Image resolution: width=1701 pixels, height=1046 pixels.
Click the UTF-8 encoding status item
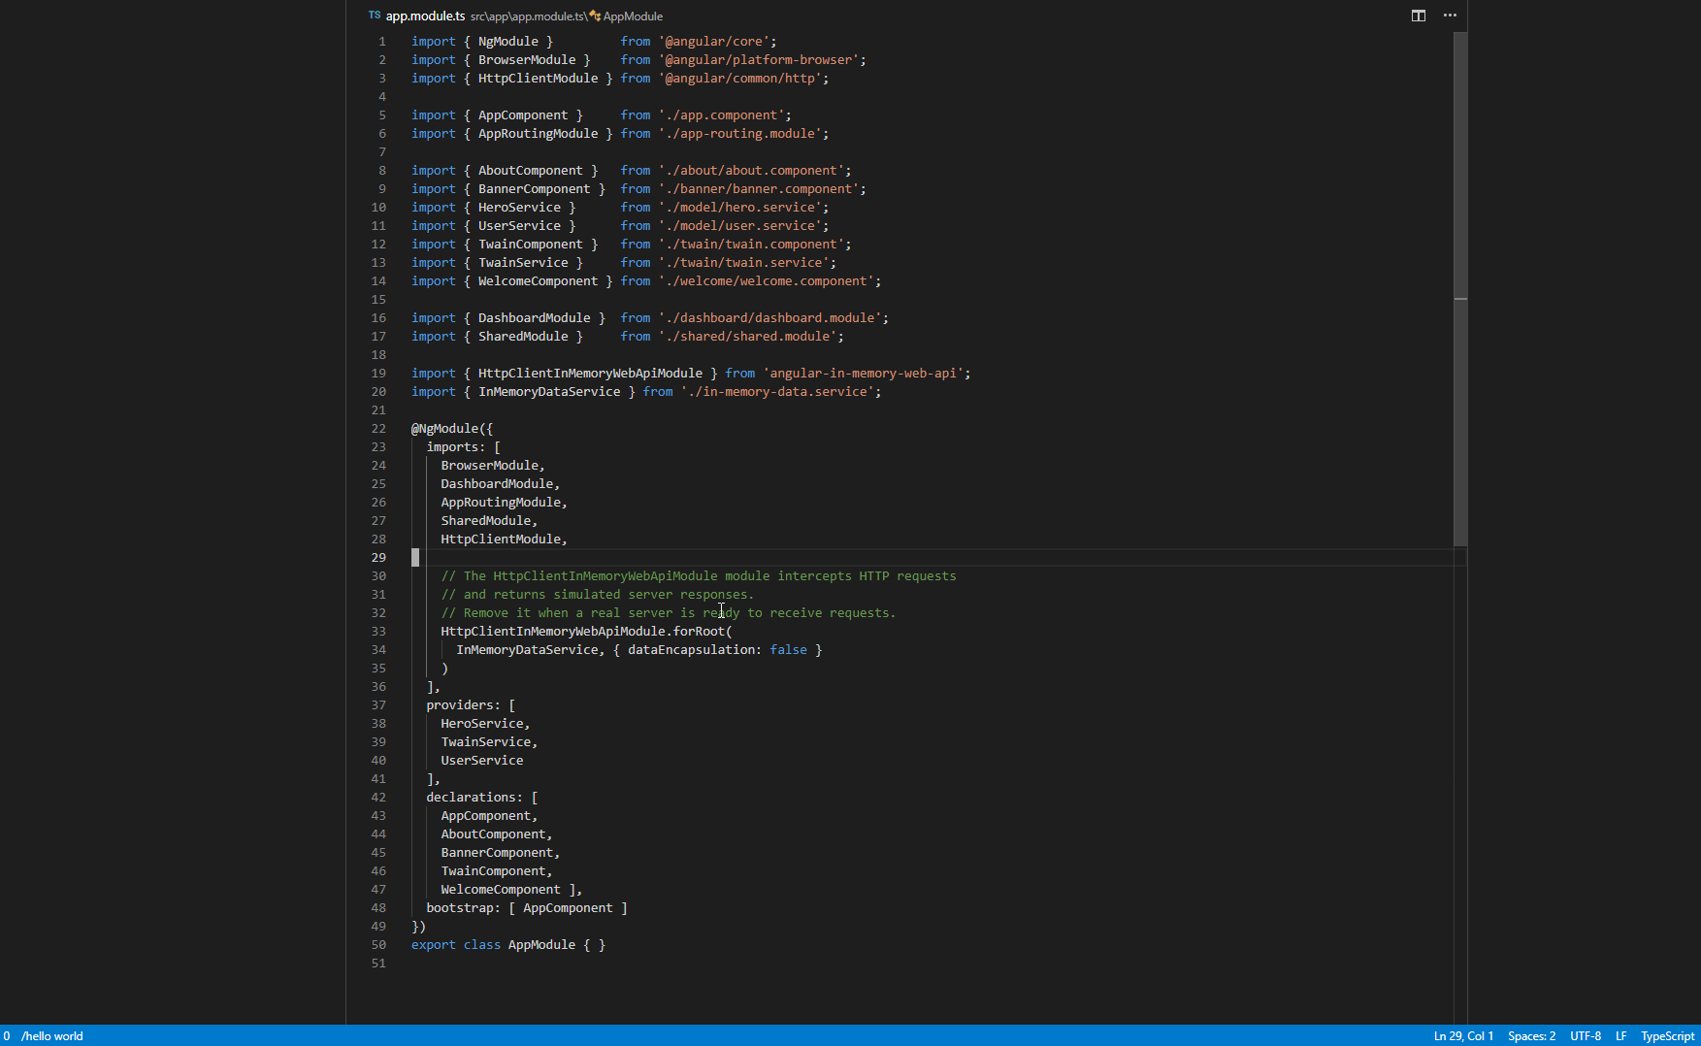(x=1585, y=1035)
